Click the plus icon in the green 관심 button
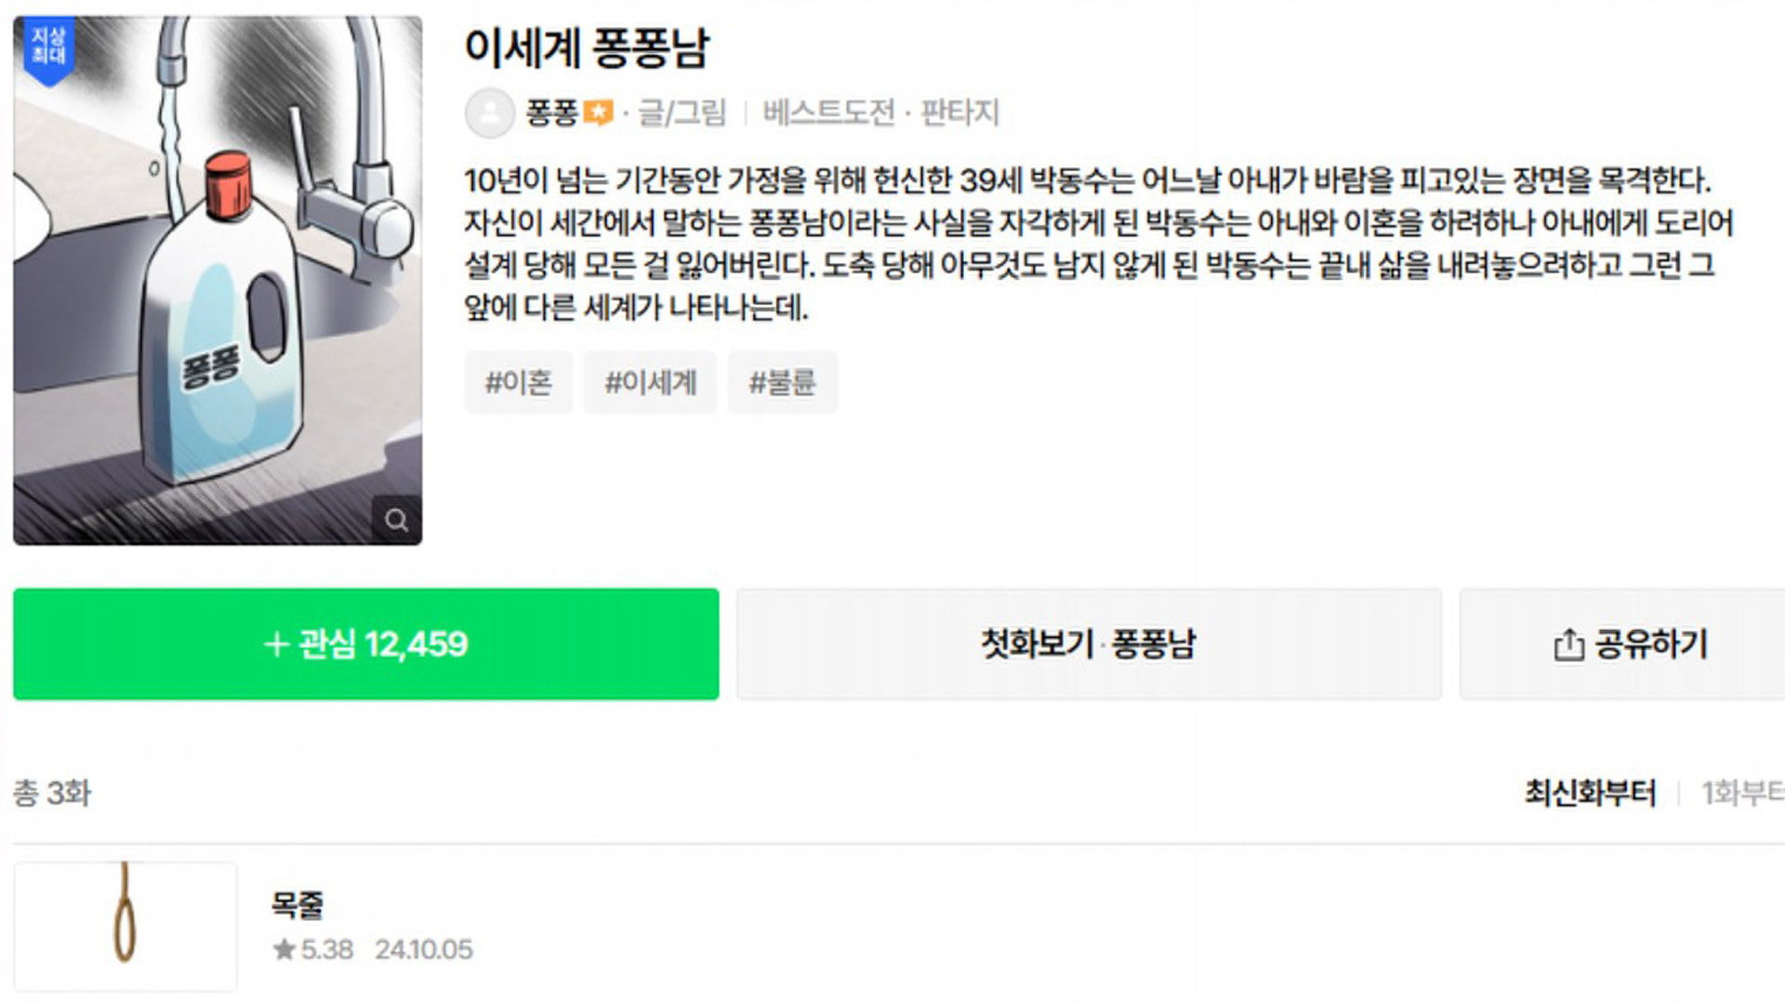This screenshot has width=1785, height=1004. (x=275, y=643)
